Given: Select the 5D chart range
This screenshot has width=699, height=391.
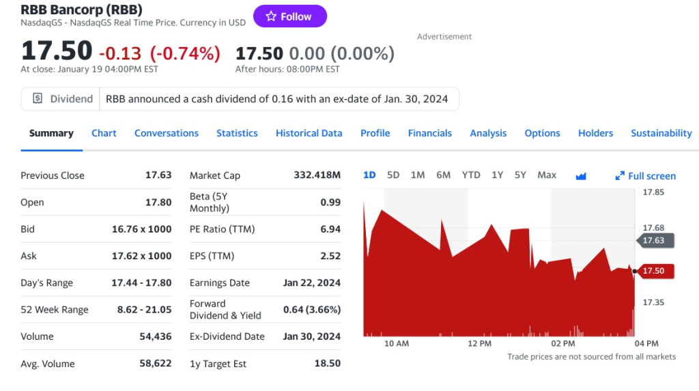Looking at the screenshot, I should pos(393,175).
